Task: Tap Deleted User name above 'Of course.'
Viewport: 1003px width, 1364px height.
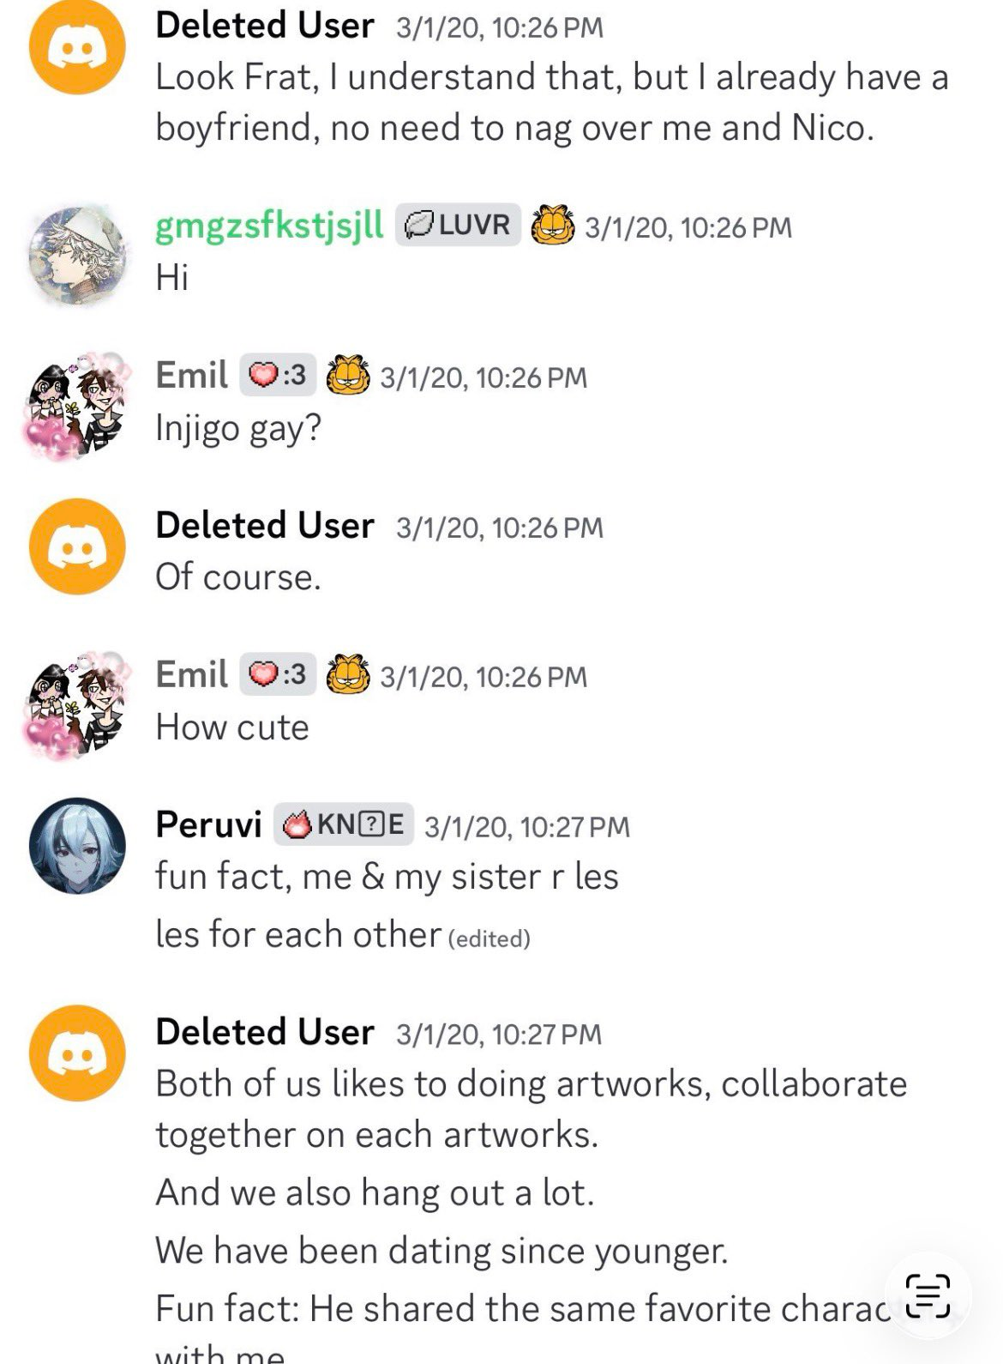Action: point(265,525)
